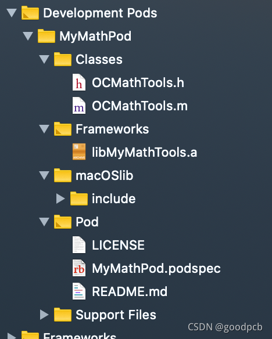Expand the Support Files folder triangle
Screen dimensions: 272x339
coord(44,315)
